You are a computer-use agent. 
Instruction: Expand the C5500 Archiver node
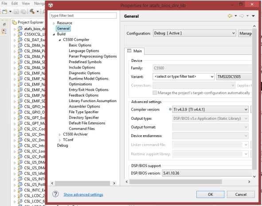coord(60,134)
